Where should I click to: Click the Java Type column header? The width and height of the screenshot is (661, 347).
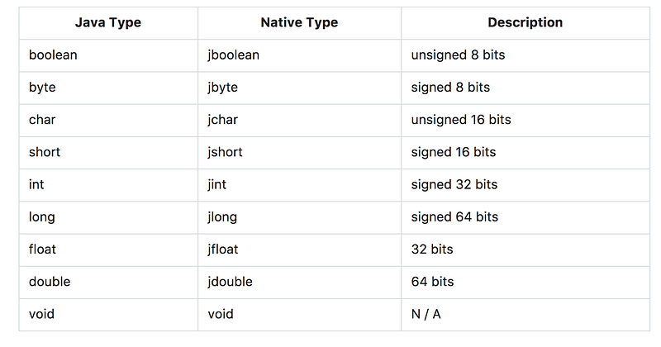pos(108,22)
